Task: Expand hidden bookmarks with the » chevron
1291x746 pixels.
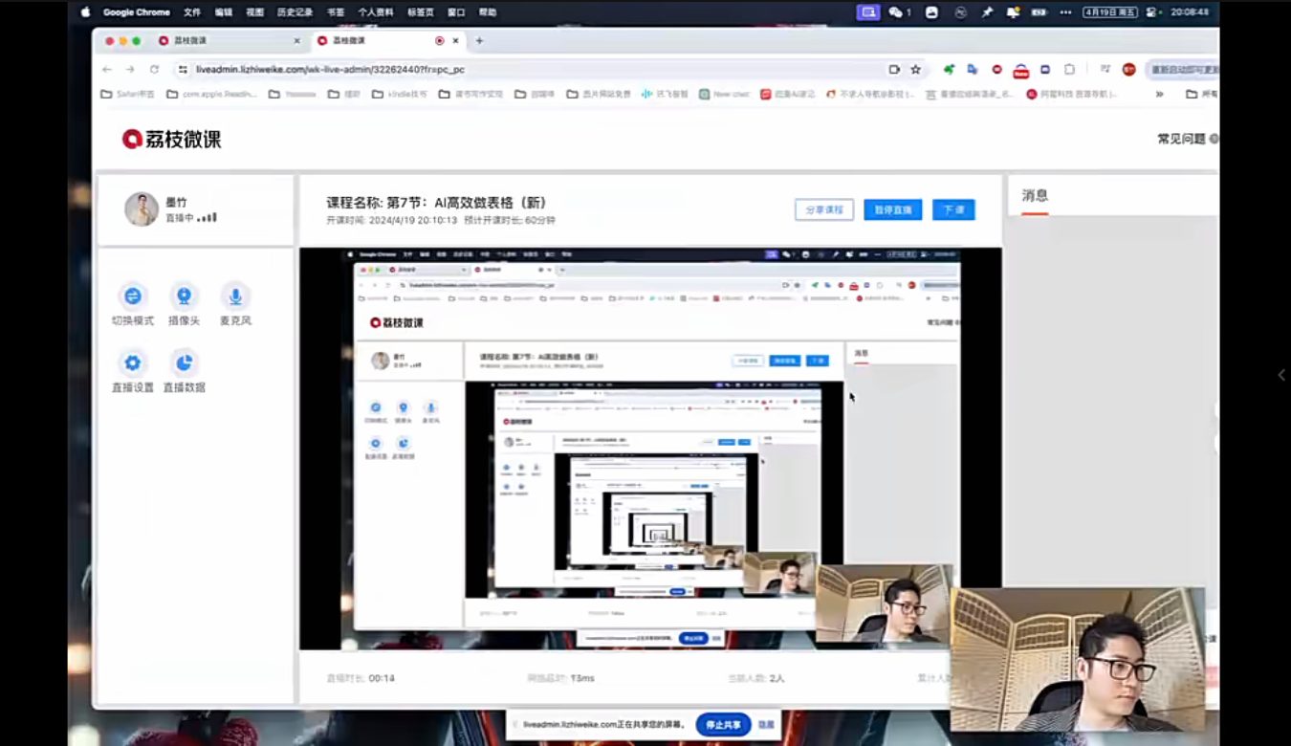Action: tap(1159, 95)
